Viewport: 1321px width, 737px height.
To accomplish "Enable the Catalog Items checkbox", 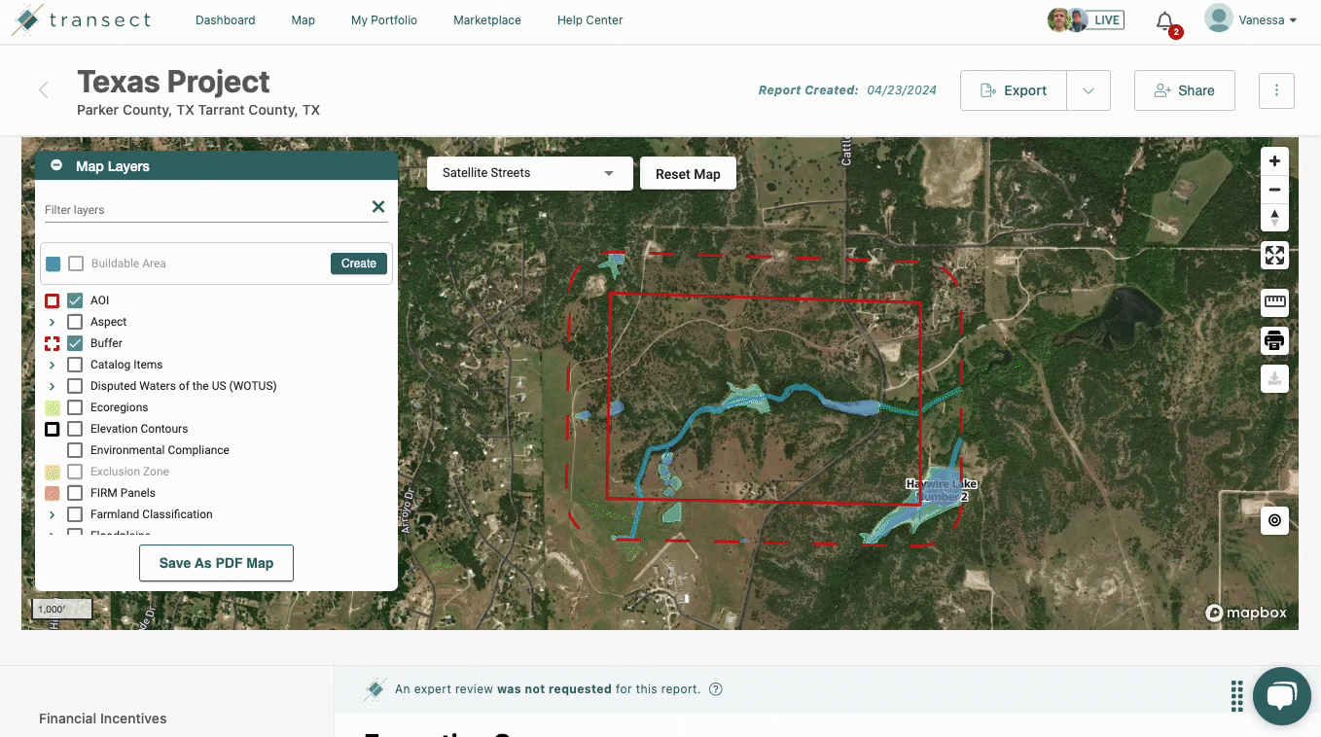I will 75,365.
